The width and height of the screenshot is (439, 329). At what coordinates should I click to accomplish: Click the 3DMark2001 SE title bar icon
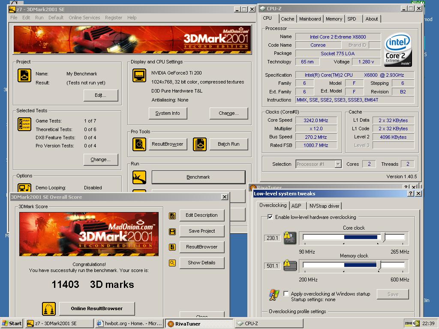click(x=12, y=9)
